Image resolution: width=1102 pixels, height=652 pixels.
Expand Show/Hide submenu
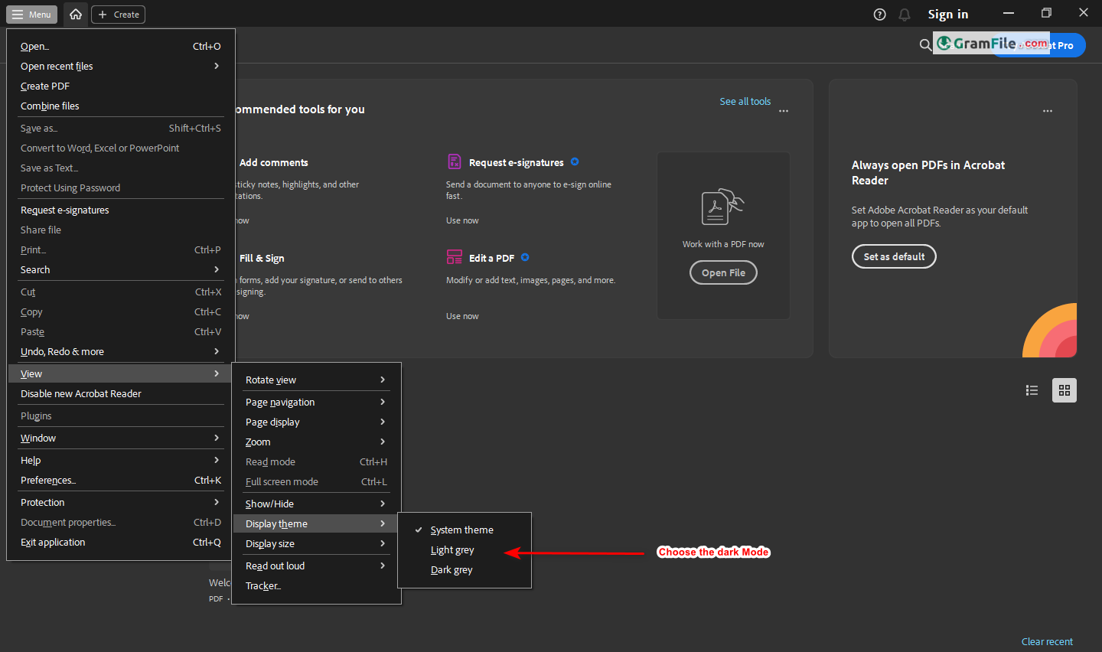tap(316, 504)
